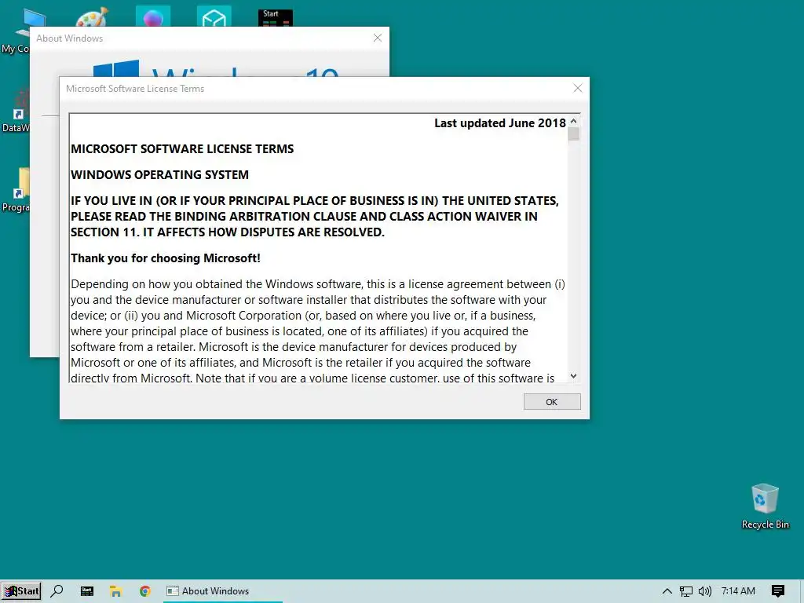Click the 'MICROSOFT SOFTWARE LICENSE TERMS' heading
This screenshot has width=804, height=603.
(x=182, y=148)
